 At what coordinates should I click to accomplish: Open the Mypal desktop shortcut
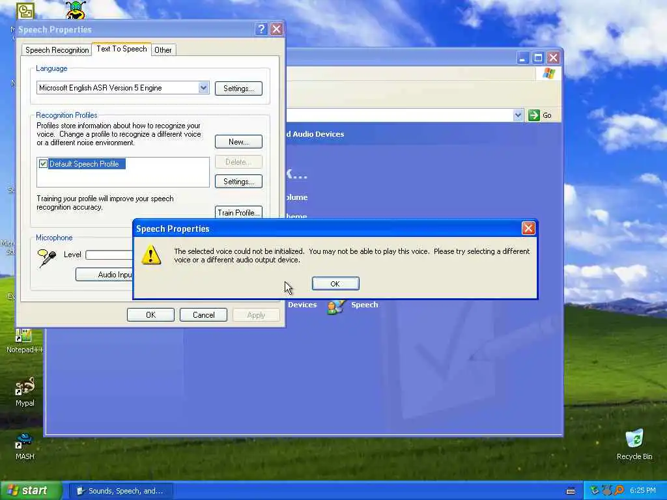coord(25,392)
